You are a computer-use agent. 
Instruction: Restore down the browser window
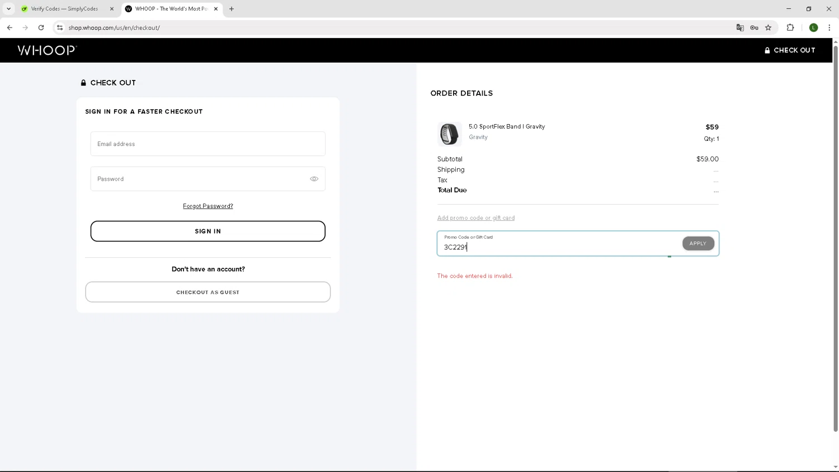(x=809, y=9)
